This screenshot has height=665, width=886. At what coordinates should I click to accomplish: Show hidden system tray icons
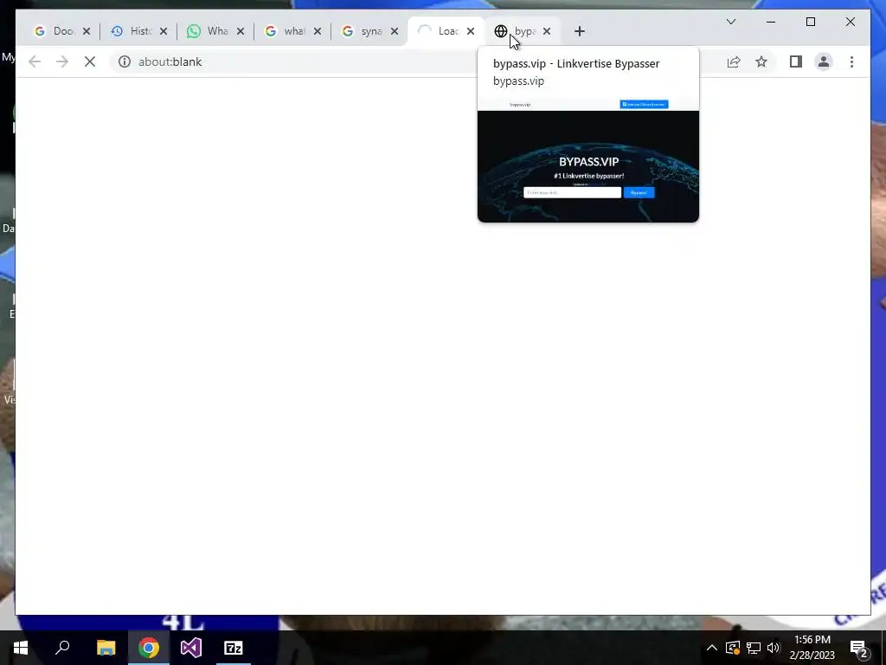(712, 648)
